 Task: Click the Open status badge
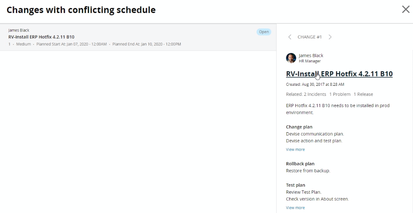tap(264, 32)
